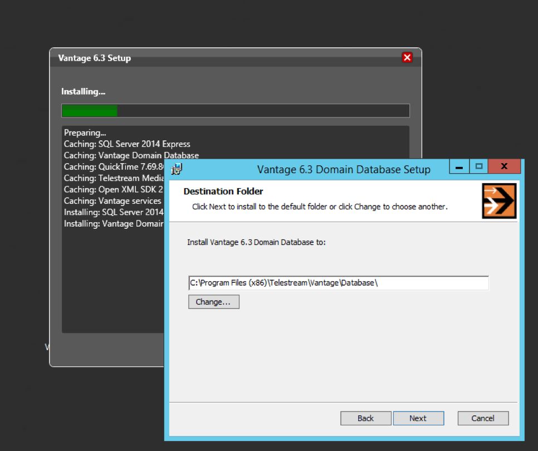Screen dimensions: 538x451
Task: Click the installer icon in title bar
Action: 177,169
